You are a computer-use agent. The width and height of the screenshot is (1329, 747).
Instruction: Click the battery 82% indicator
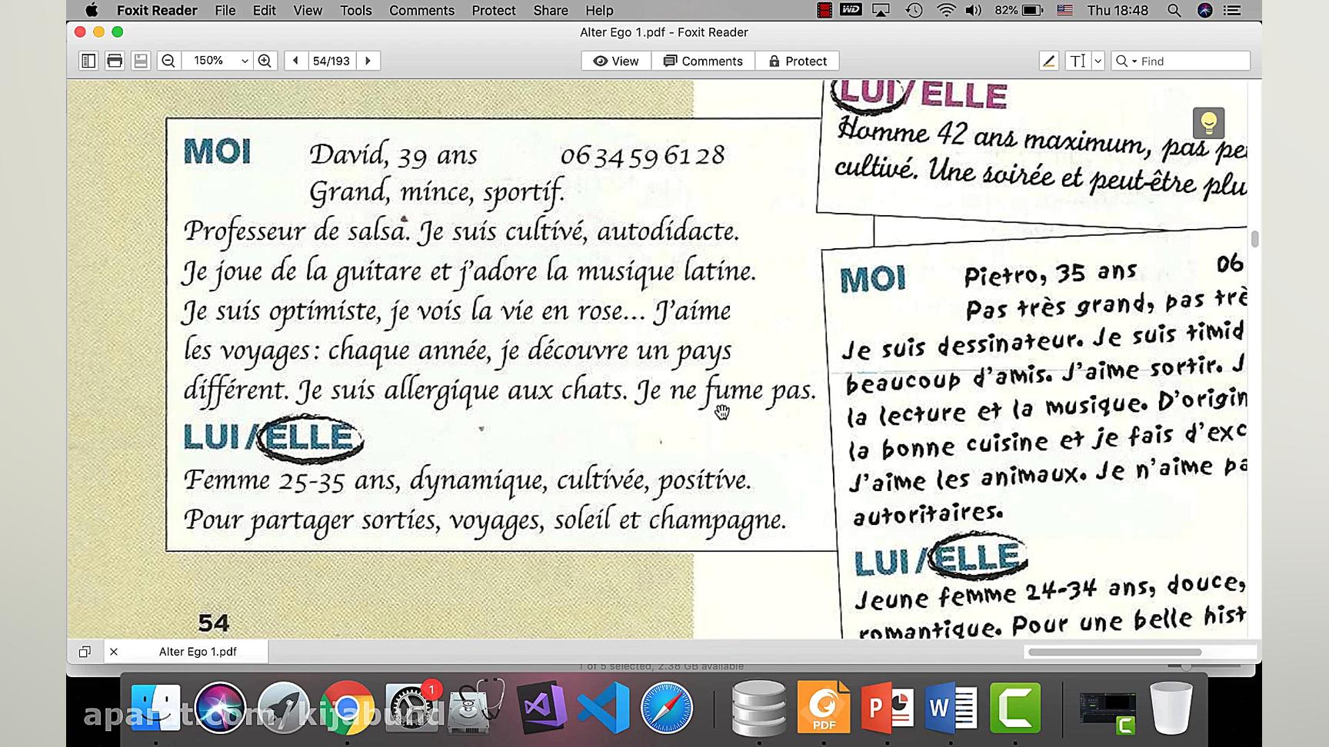pos(1019,10)
